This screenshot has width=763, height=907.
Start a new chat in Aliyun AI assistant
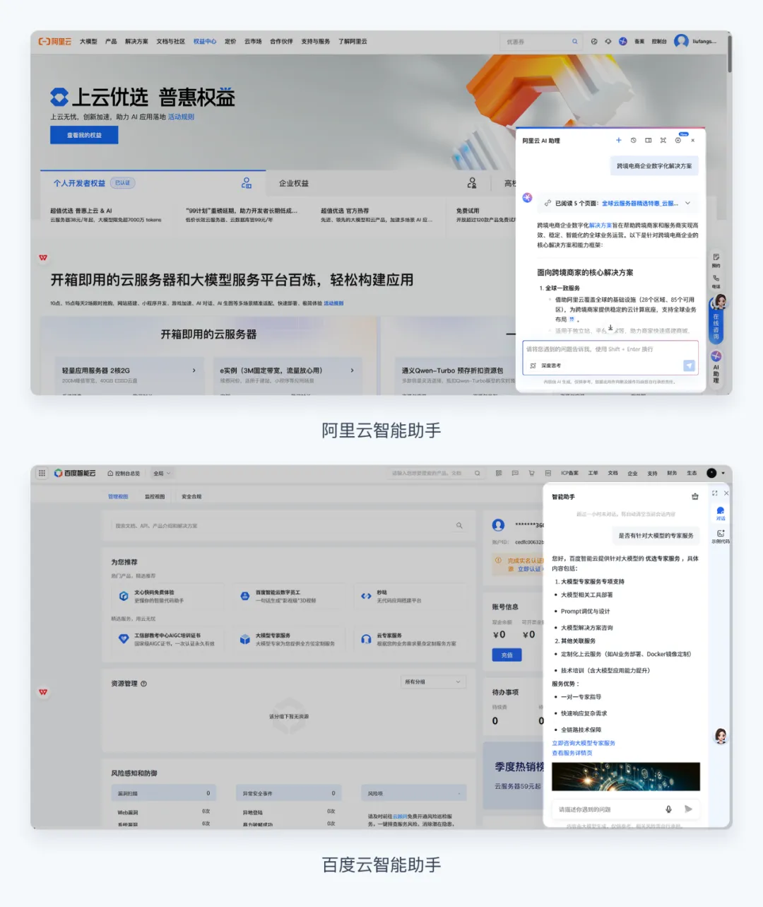pyautogui.click(x=618, y=140)
